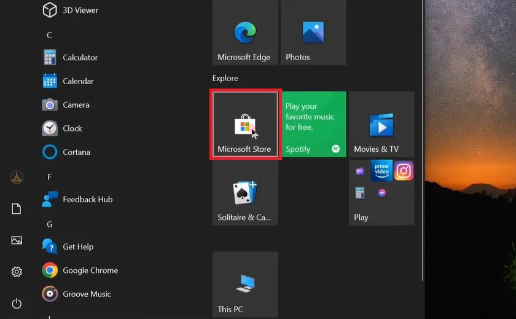Image resolution: width=516 pixels, height=319 pixels.
Task: Launch the Calculator app
Action: 70,58
